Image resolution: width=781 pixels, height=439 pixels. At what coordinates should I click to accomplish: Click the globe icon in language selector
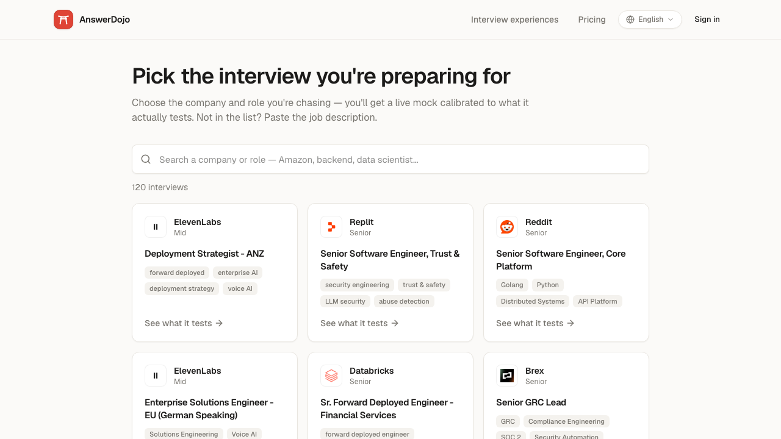(x=630, y=20)
